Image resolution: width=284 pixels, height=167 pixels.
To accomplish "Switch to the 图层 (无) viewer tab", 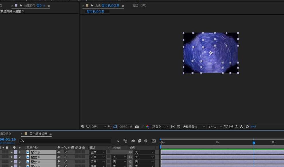I will 139,5.
